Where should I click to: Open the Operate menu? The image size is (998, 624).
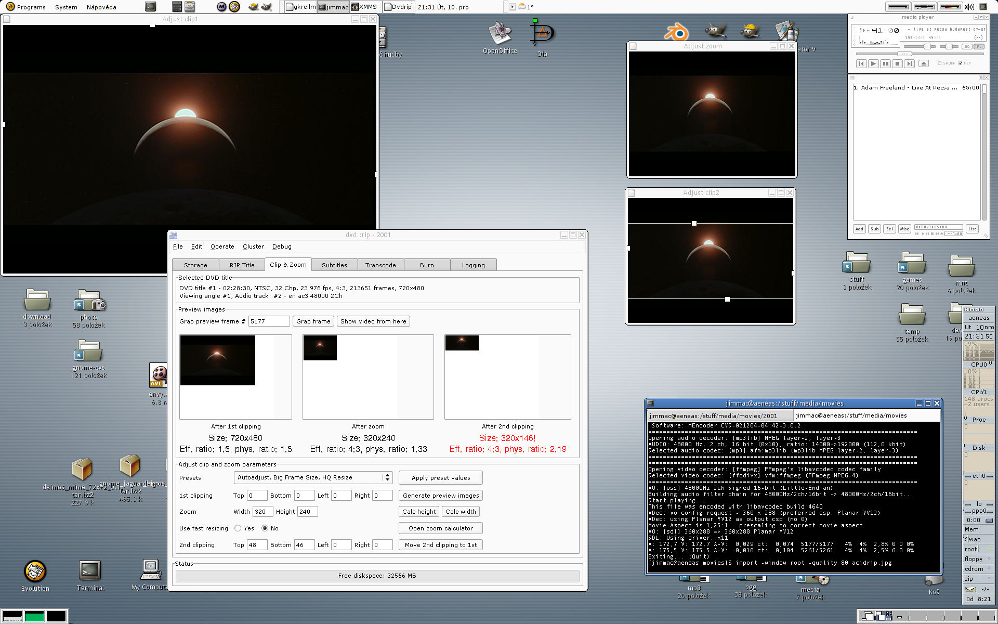222,246
